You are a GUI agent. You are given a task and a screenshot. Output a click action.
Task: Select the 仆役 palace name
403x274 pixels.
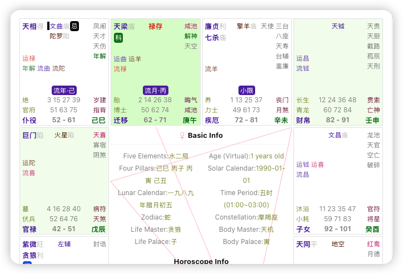click(x=29, y=120)
